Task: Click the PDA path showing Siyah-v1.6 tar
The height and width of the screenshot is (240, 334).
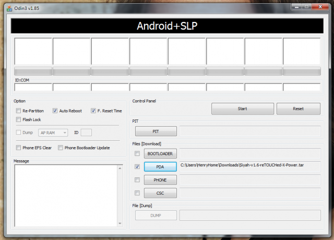Action: click(x=250, y=166)
